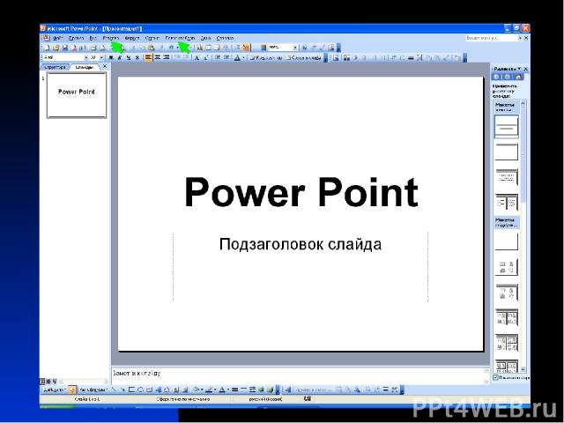Select the Oval drawing tool

coord(141,390)
